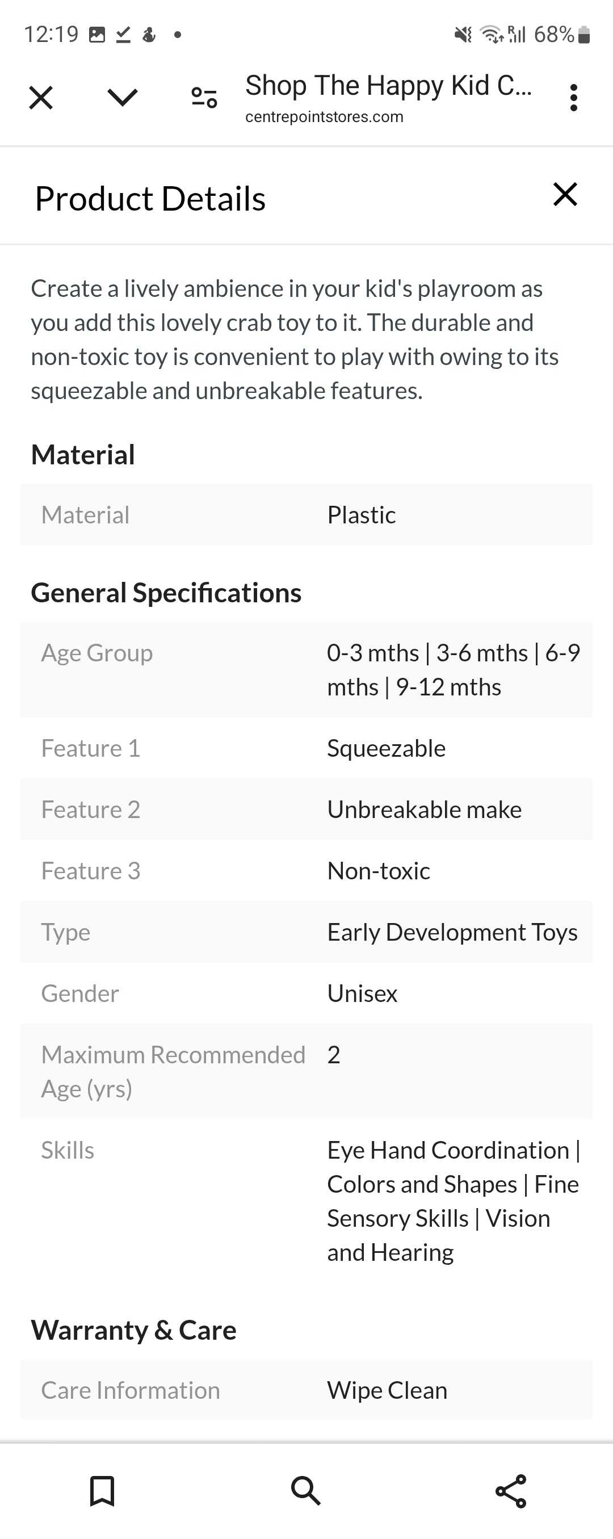
Task: Close the browser custom tab
Action: (x=41, y=98)
